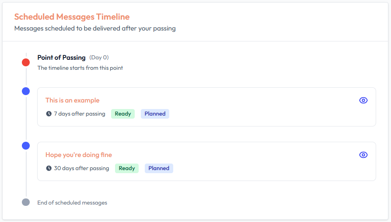Click the gray end-of-timeline marker dot
The image size is (391, 222).
pyautogui.click(x=26, y=202)
